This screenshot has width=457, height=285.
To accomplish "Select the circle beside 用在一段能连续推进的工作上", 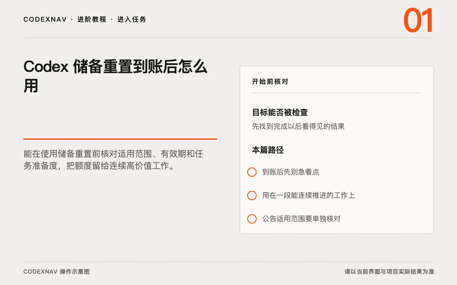I will 252,196.
